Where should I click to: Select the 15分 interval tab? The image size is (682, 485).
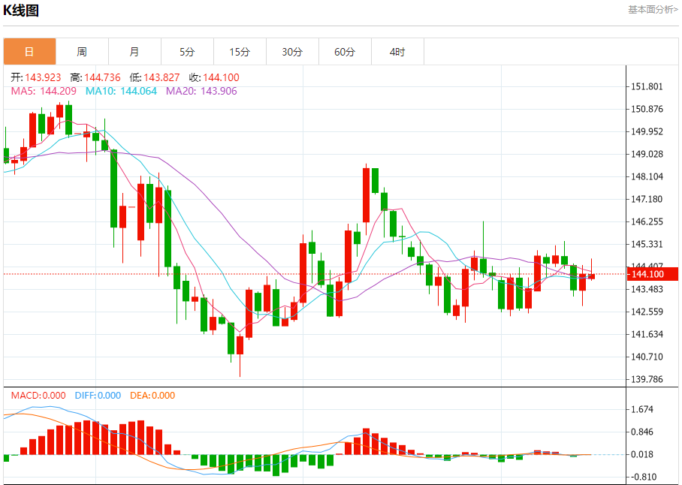tap(240, 52)
